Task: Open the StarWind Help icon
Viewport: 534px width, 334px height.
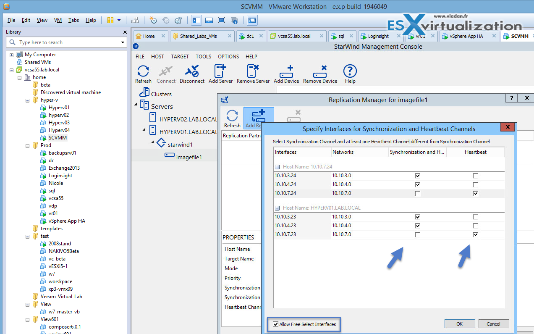Action: coord(350,71)
